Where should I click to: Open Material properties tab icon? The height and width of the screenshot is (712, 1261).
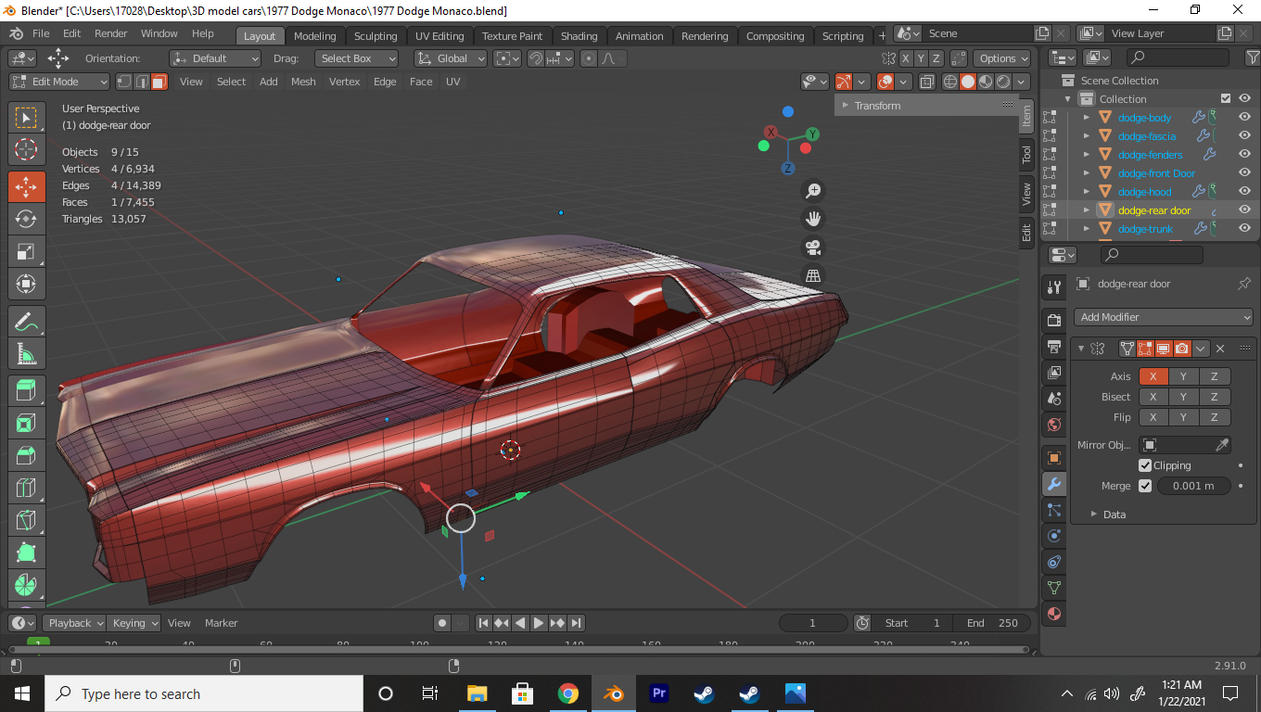click(x=1054, y=614)
